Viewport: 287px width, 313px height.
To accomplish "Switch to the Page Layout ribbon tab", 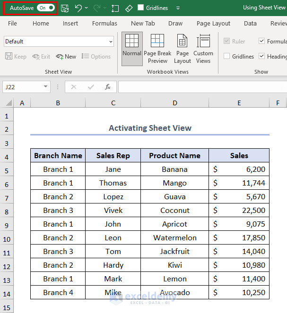I will click(x=213, y=23).
